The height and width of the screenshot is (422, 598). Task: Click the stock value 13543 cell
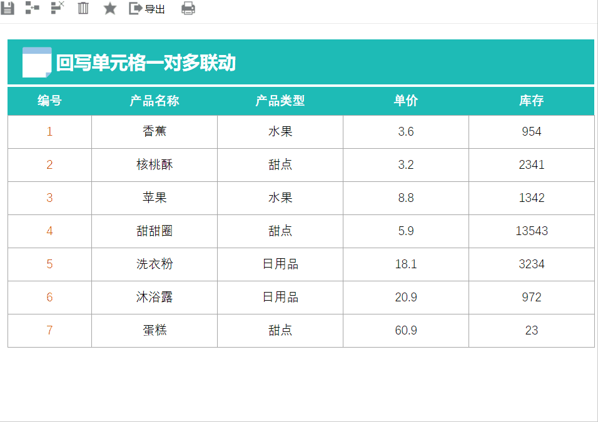531,231
